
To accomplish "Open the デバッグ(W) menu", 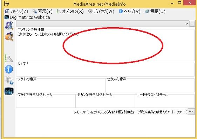I will (x=101, y=12).
